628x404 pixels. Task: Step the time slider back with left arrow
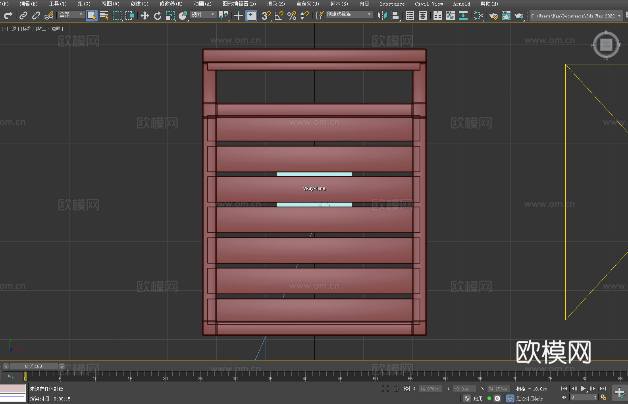(6, 366)
